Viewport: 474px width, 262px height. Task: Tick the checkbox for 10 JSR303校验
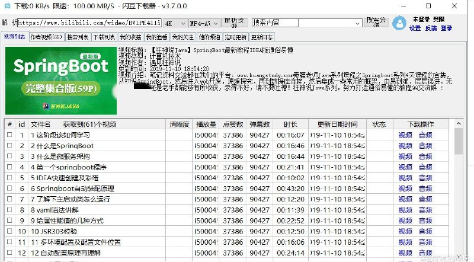click(x=9, y=231)
